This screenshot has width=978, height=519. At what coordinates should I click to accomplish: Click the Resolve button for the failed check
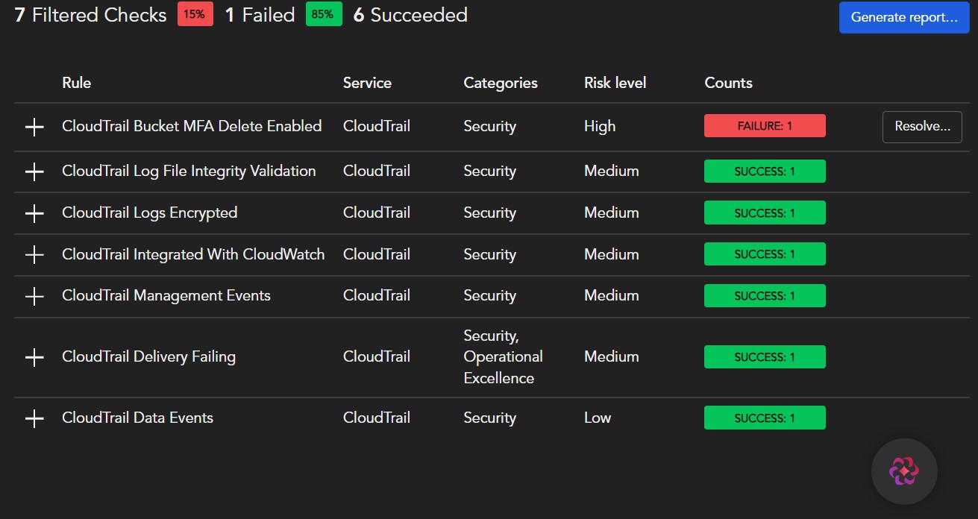922,127
